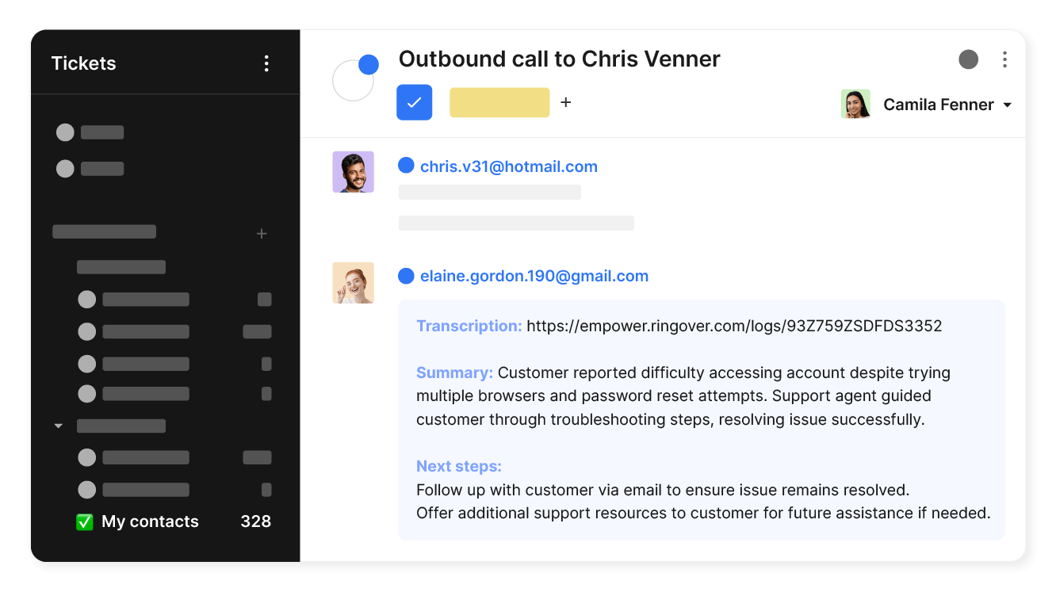Viewport: 1056px width, 592px height.
Task: Uncheck the My contacts checkbox
Action: [85, 521]
